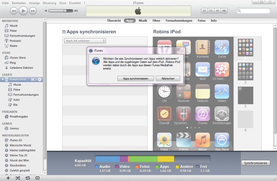The height and width of the screenshot is (181, 277).
Task: Open the iTunes Store
Action: click(18, 58)
